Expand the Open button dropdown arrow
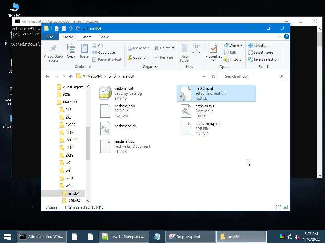Viewport: 325px width, 243px height. coord(241,46)
